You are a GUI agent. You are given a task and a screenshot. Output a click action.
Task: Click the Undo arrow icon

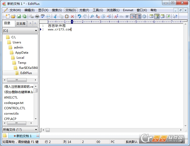coord(79,16)
